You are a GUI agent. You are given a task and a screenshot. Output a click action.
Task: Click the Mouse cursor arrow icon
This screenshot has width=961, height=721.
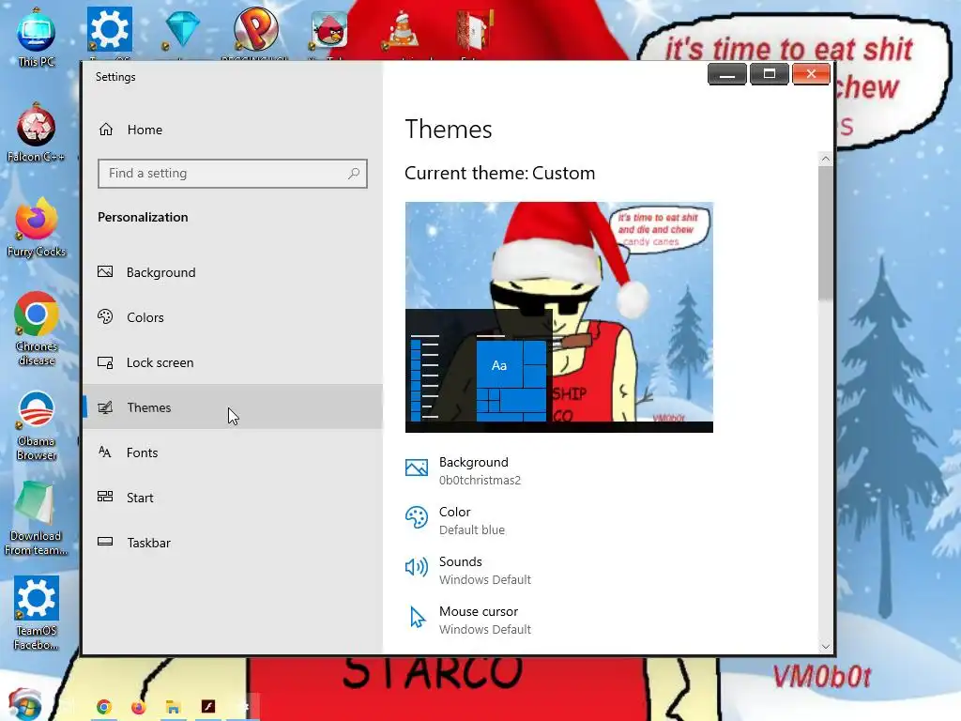(418, 618)
